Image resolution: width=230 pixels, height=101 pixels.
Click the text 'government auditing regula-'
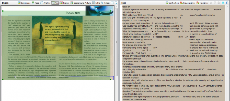[x=202, y=29]
